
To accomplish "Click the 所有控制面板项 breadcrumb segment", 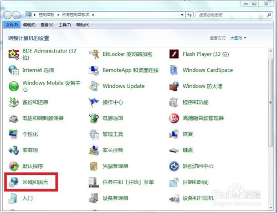I will pyautogui.click(x=75, y=15).
